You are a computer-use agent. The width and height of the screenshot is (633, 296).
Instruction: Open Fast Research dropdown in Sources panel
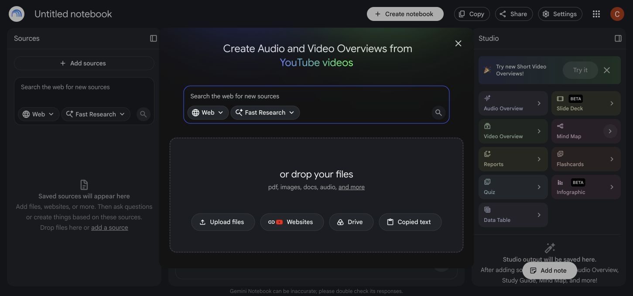pos(96,114)
